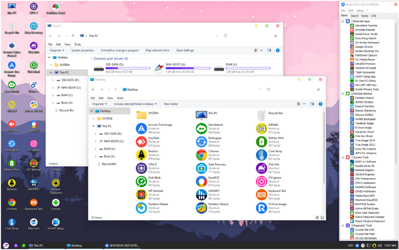
Task: Go up one level in Desktop window
Action: pos(115,90)
